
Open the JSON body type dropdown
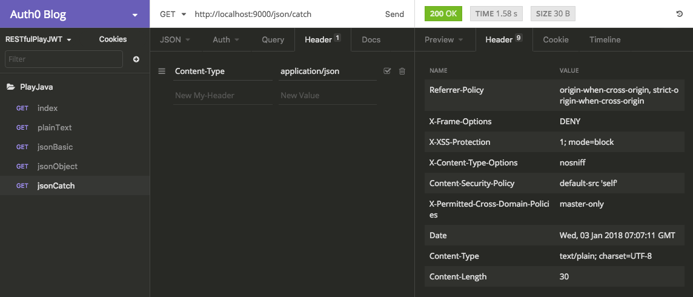click(x=175, y=39)
